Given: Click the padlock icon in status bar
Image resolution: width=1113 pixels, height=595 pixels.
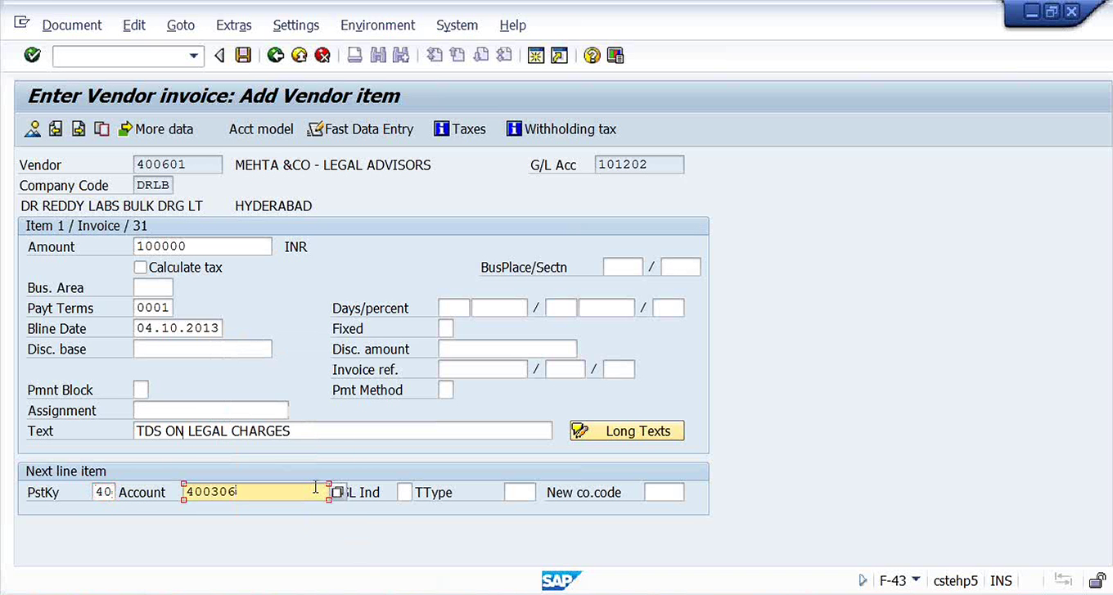Looking at the screenshot, I should click(x=1097, y=580).
